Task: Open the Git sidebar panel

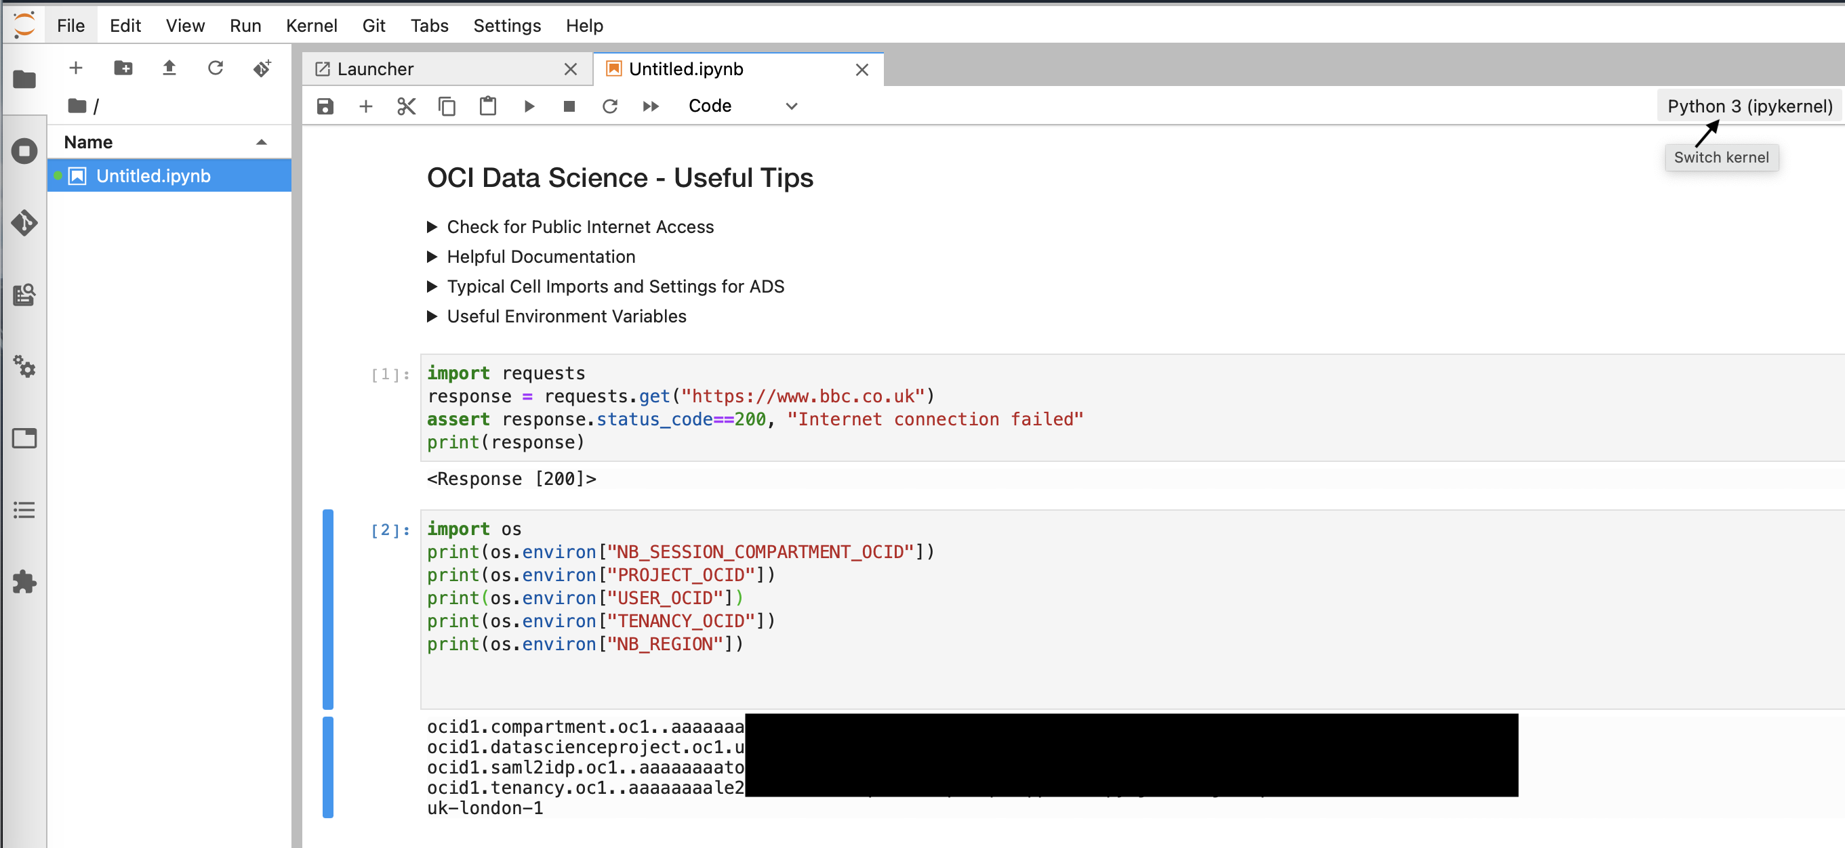Action: [24, 223]
